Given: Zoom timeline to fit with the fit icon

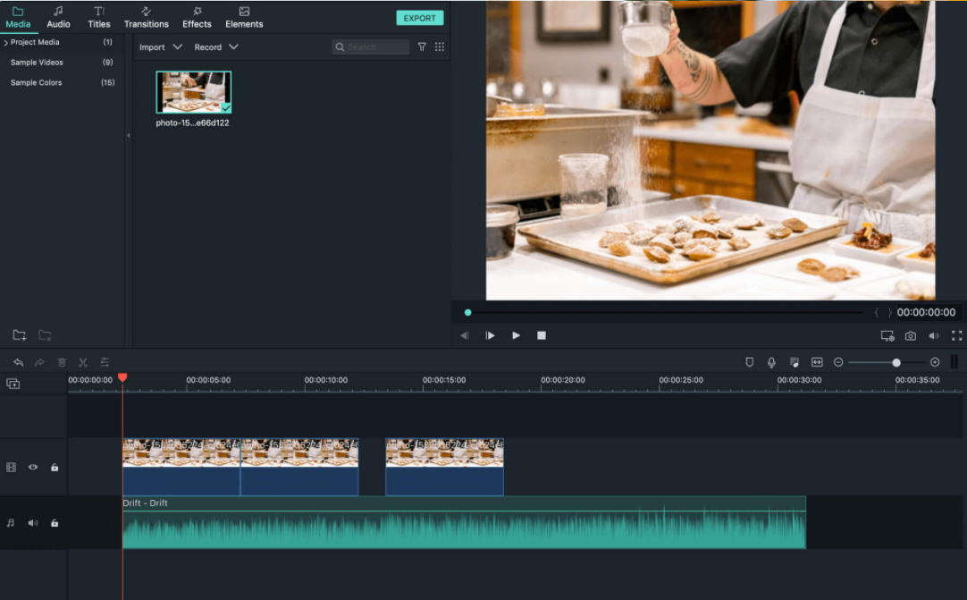Looking at the screenshot, I should pos(817,362).
